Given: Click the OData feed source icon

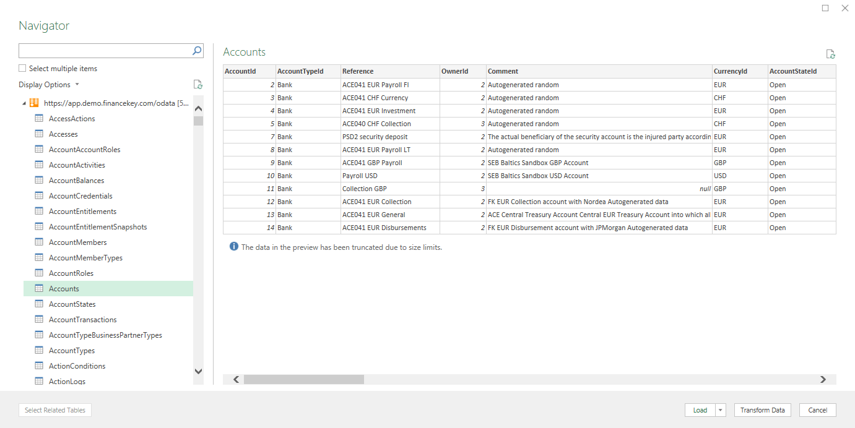Looking at the screenshot, I should [x=35, y=103].
